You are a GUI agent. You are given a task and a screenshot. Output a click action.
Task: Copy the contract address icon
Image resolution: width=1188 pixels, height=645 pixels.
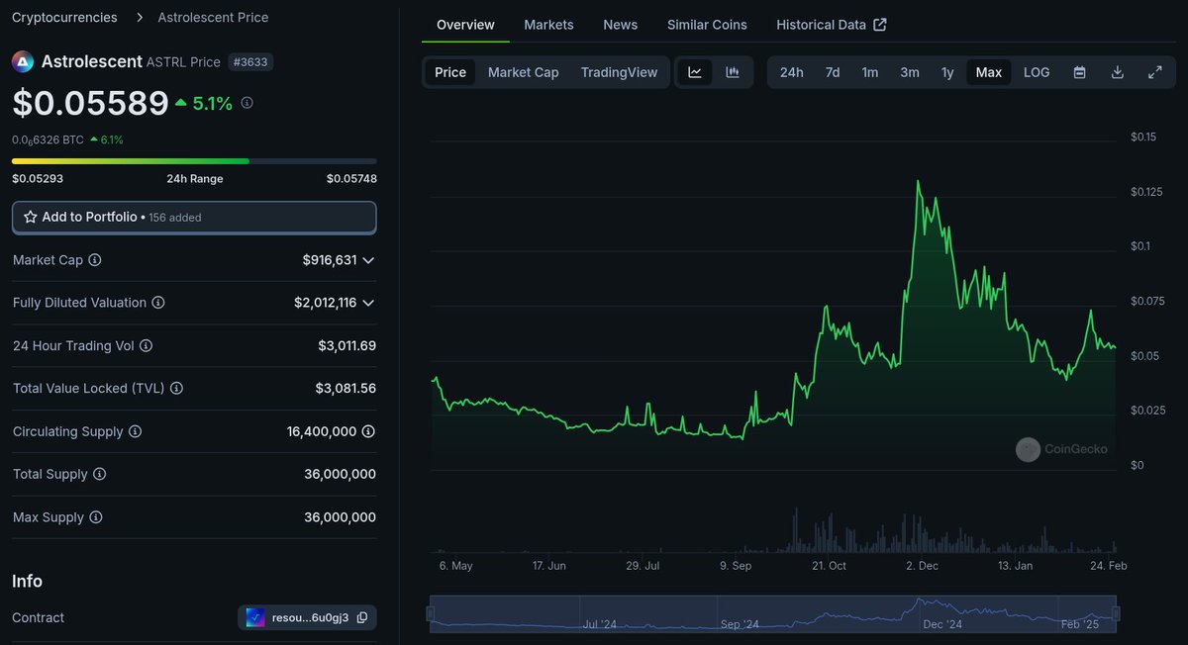click(362, 618)
